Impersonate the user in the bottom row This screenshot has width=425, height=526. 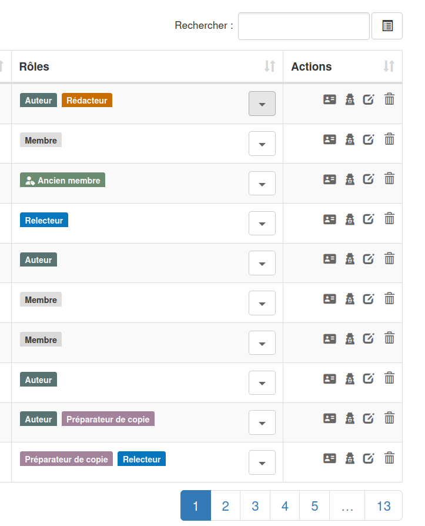pos(349,458)
